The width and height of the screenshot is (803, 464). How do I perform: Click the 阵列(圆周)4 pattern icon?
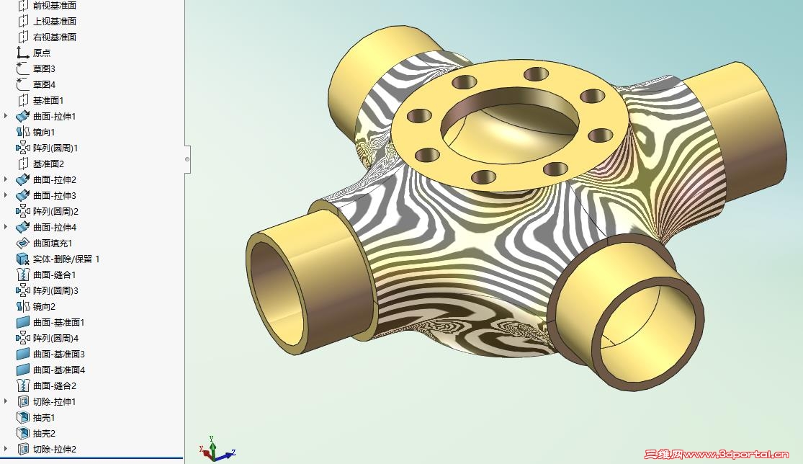tap(23, 339)
